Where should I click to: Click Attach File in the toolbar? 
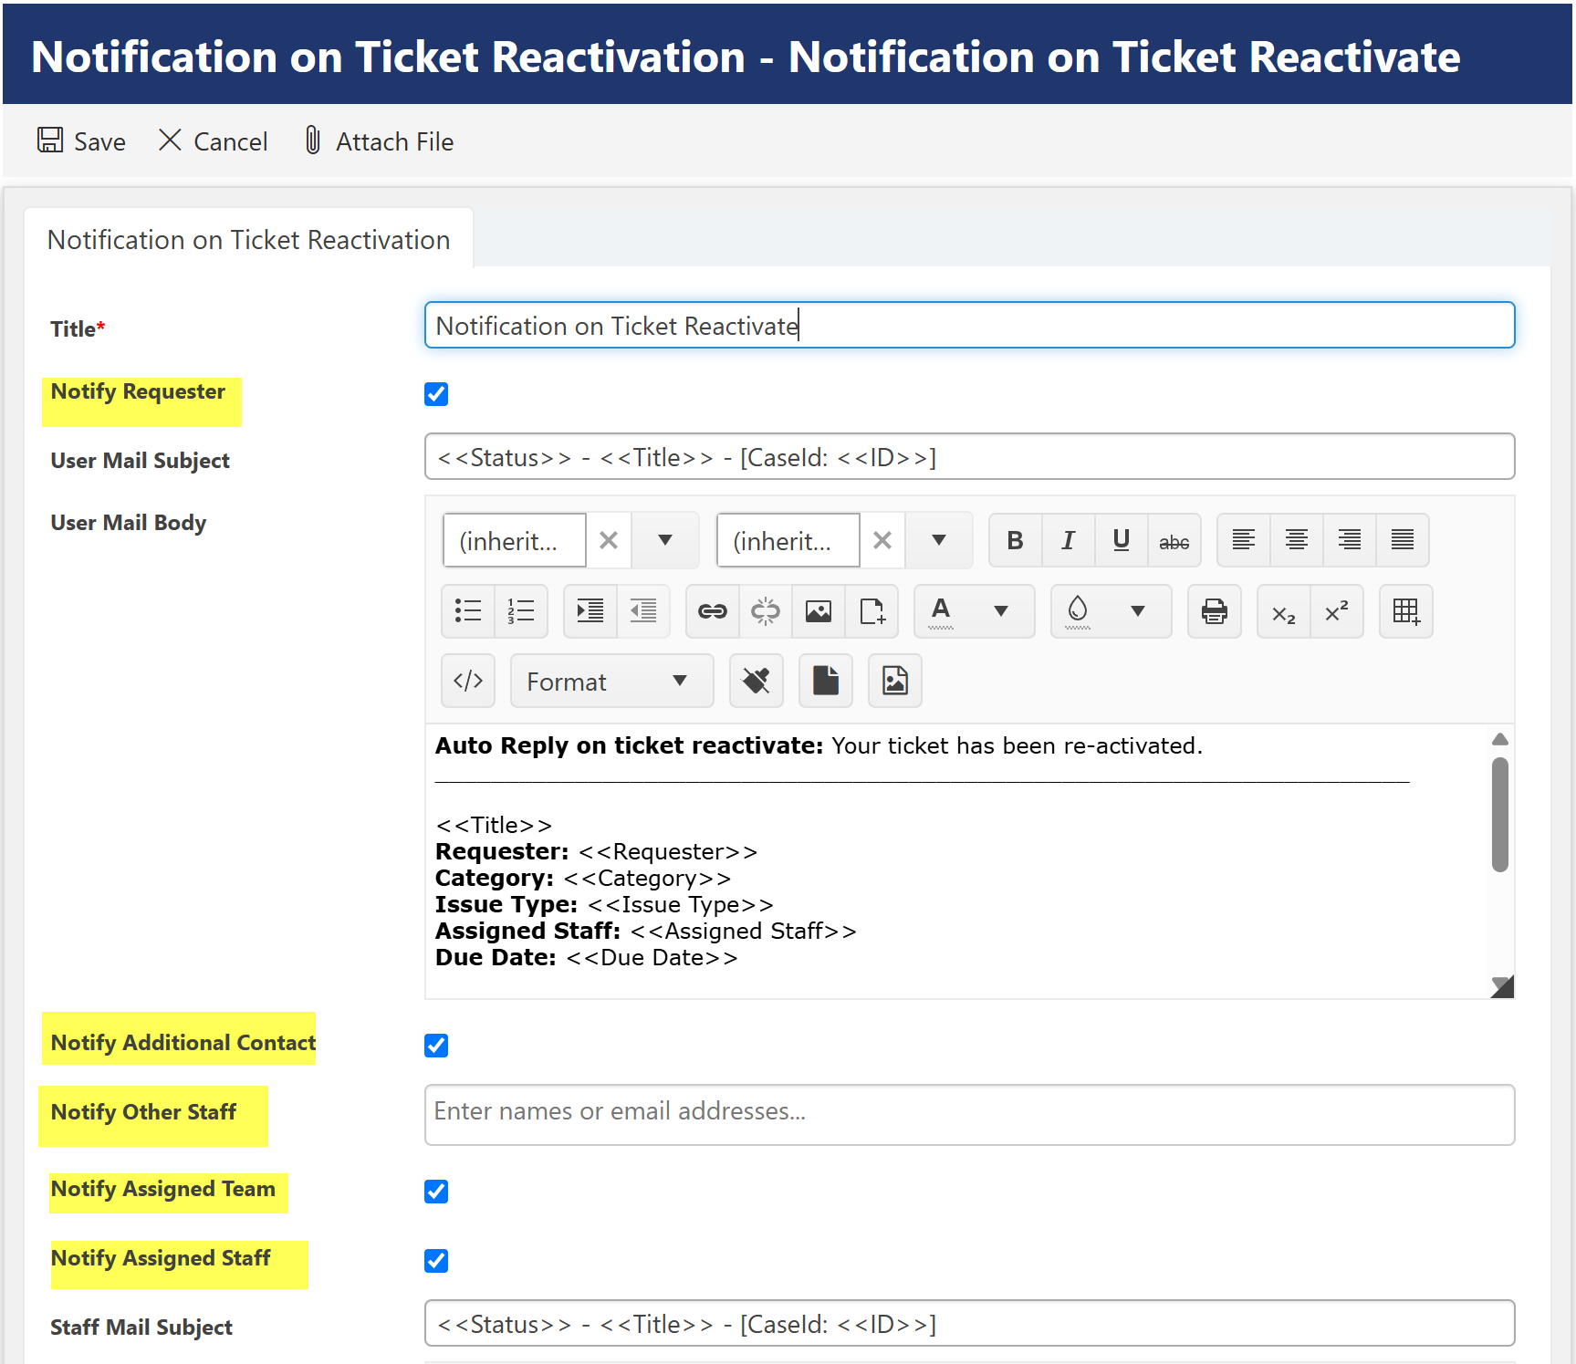[x=379, y=141]
